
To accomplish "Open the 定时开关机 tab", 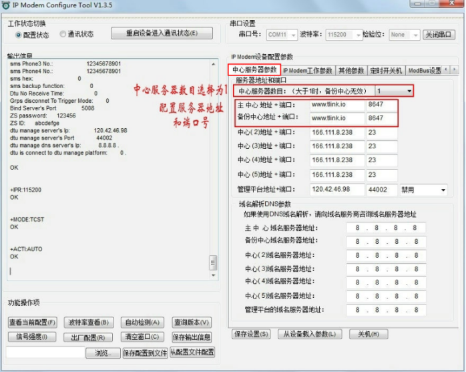I will tap(385, 70).
